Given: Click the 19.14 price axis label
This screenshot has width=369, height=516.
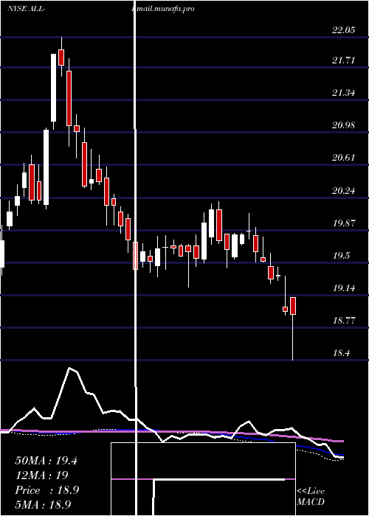Looking at the screenshot, I should [345, 288].
